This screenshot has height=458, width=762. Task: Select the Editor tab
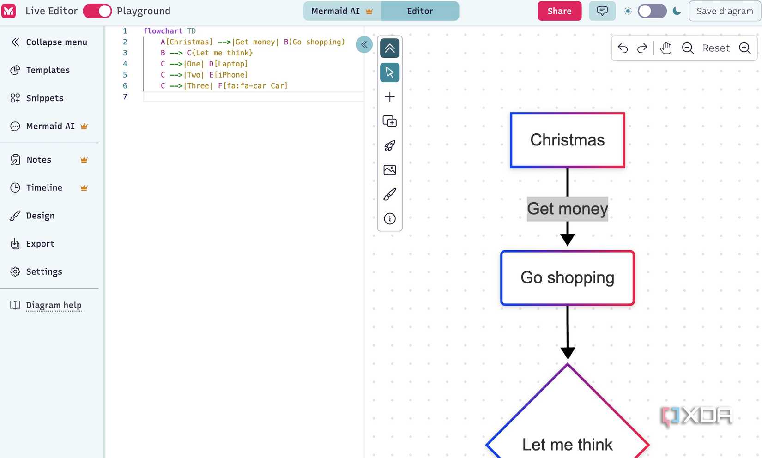coord(419,11)
